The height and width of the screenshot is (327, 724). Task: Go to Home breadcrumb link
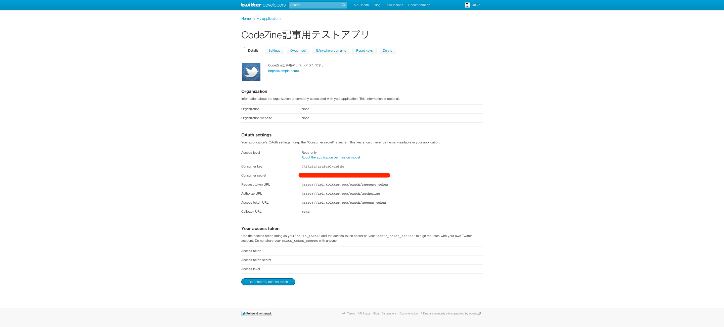[x=246, y=19]
